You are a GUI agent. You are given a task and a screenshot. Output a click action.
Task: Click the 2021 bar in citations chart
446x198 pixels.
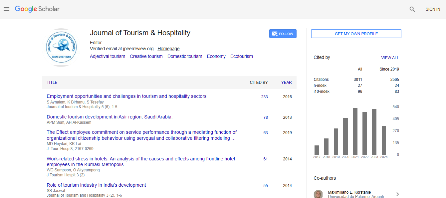coord(355,131)
